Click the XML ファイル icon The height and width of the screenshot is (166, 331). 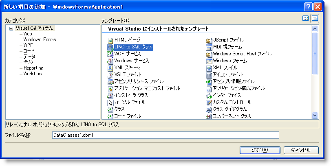(x=209, y=68)
